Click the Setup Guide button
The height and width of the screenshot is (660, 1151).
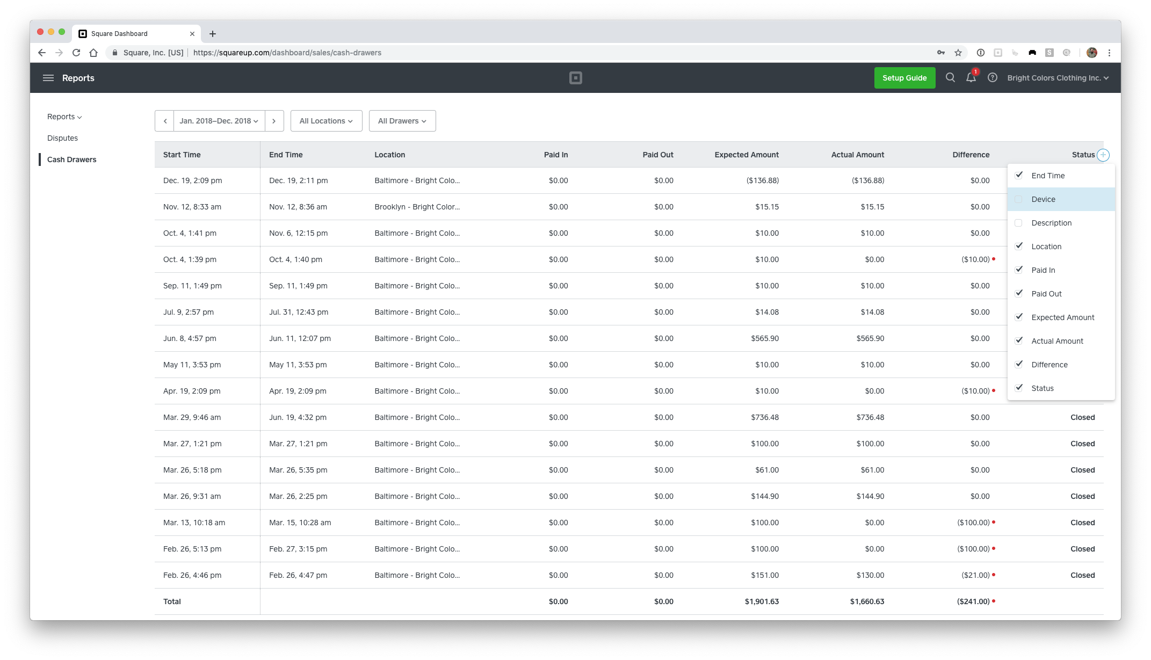tap(904, 77)
